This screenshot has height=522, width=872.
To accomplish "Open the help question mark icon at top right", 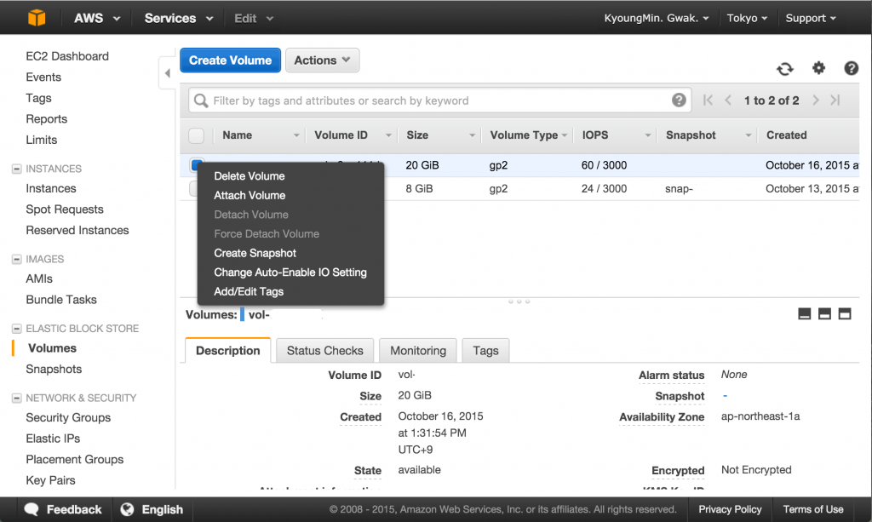I will click(851, 68).
